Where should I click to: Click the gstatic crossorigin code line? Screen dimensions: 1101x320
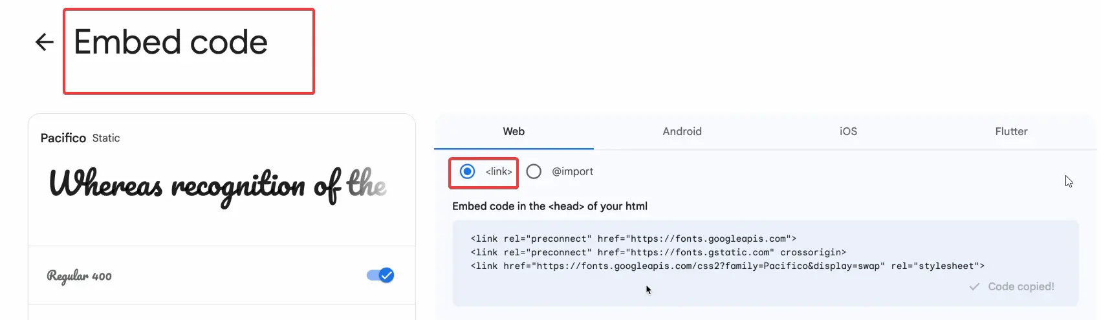(658, 252)
